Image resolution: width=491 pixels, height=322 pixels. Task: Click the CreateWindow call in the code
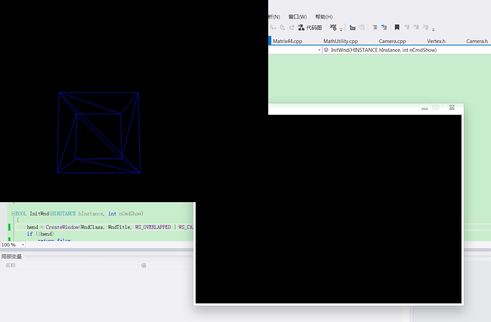pyautogui.click(x=62, y=227)
